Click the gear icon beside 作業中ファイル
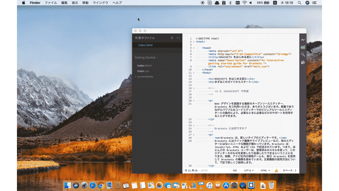Viewport: 339px width, 191px height. tap(172, 38)
